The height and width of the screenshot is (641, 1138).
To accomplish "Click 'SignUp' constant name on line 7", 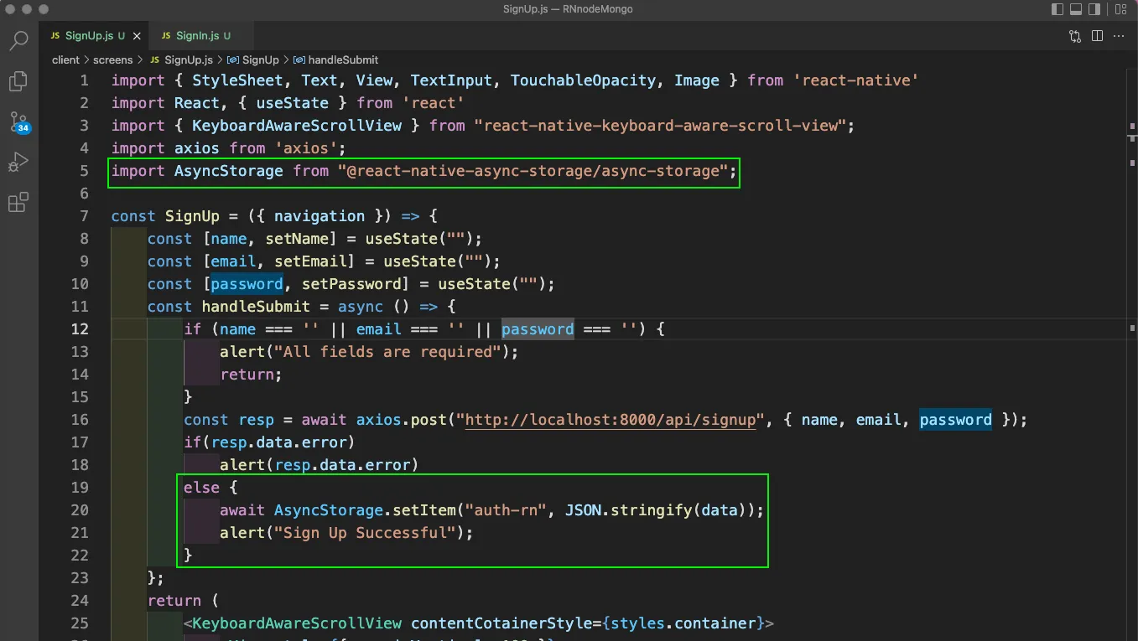I will [192, 216].
